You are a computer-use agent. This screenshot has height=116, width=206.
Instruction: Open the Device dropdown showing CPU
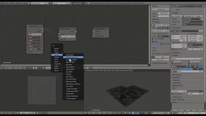[193, 24]
